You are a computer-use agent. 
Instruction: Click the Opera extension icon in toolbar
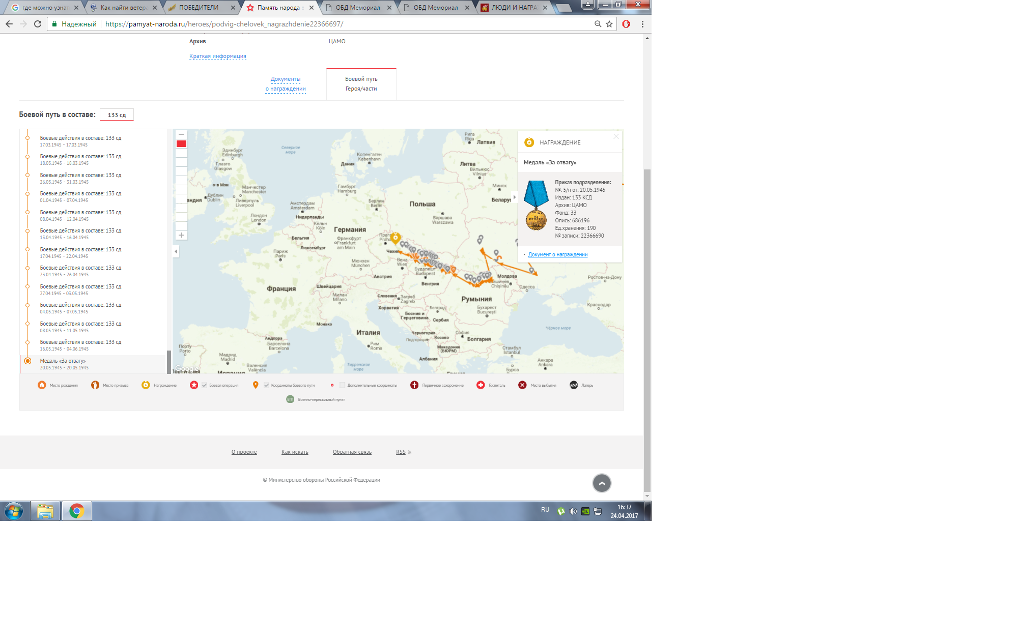(x=626, y=24)
